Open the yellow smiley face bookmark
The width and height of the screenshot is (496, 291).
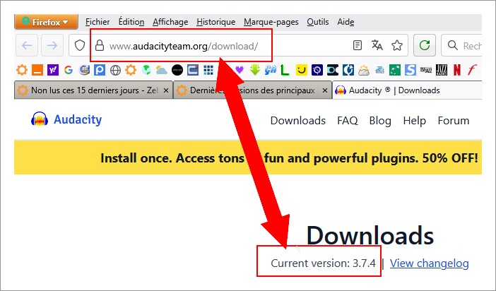click(x=302, y=70)
